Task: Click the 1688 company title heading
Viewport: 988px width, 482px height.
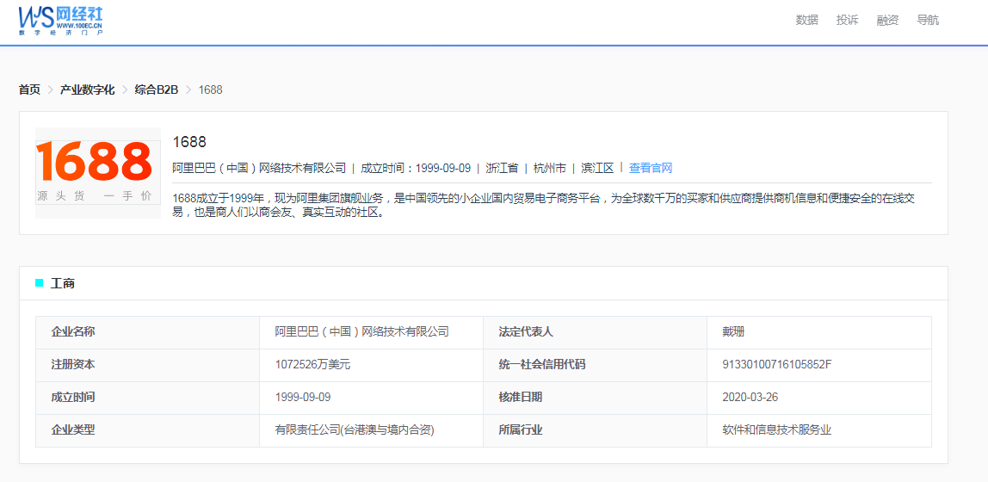Action: (189, 142)
